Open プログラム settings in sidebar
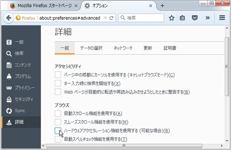 21,76
